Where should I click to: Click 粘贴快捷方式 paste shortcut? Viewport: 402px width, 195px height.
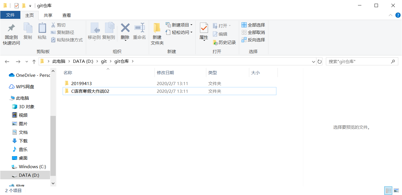67,40
